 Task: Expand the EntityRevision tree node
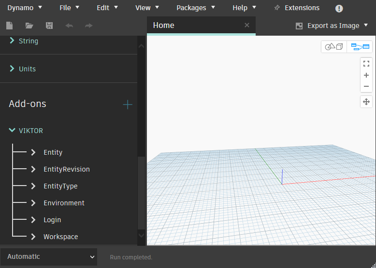[33, 169]
